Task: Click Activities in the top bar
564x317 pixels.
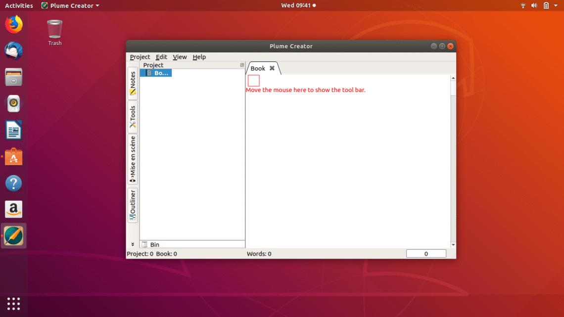Action: point(18,5)
